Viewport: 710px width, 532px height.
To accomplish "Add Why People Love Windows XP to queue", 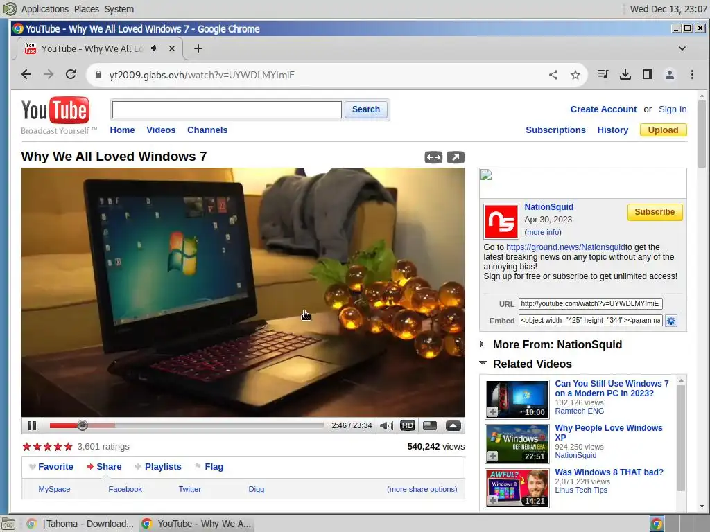I will click(x=493, y=456).
